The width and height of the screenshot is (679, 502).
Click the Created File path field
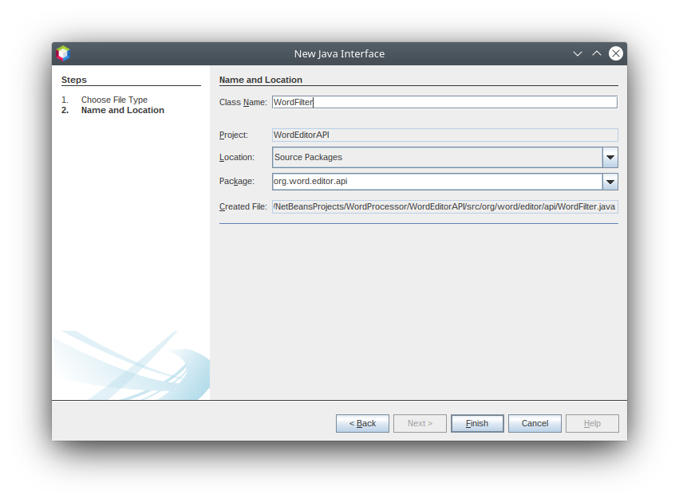coord(444,207)
